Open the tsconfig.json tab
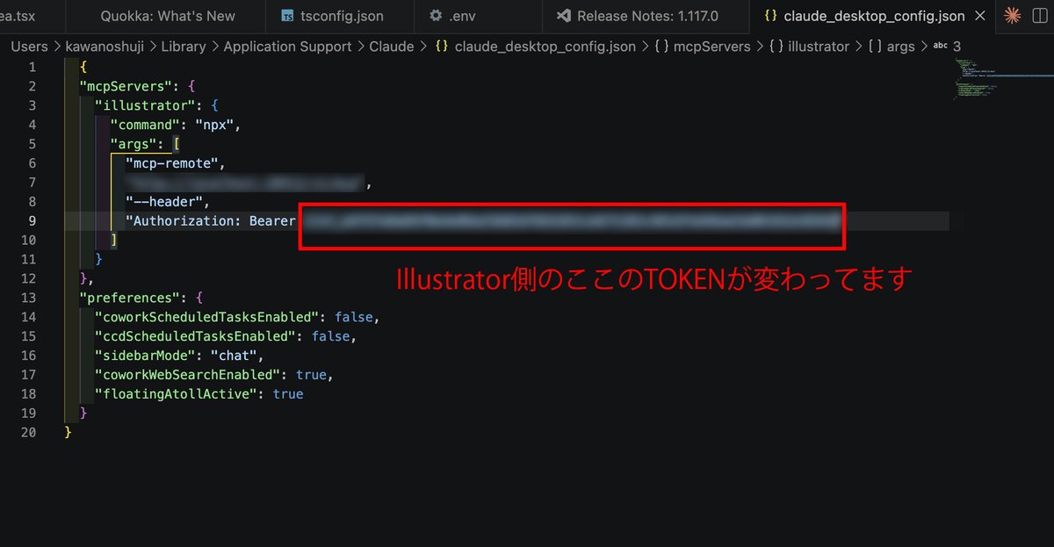The width and height of the screenshot is (1054, 547). (x=340, y=16)
